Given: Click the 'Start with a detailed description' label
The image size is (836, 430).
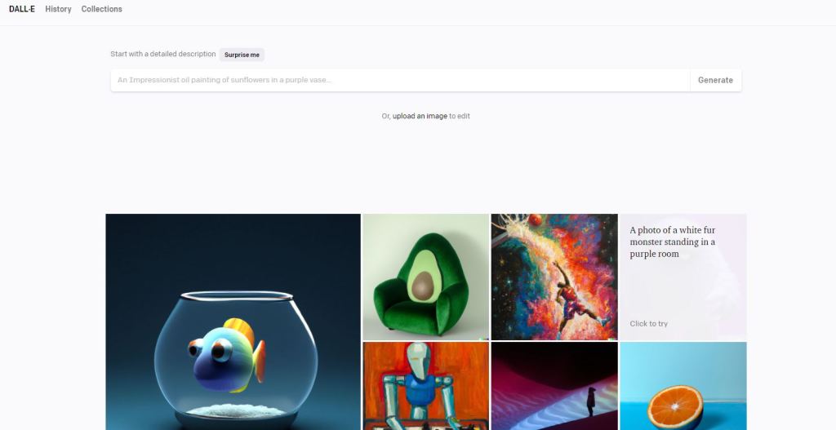Looking at the screenshot, I should [x=163, y=54].
